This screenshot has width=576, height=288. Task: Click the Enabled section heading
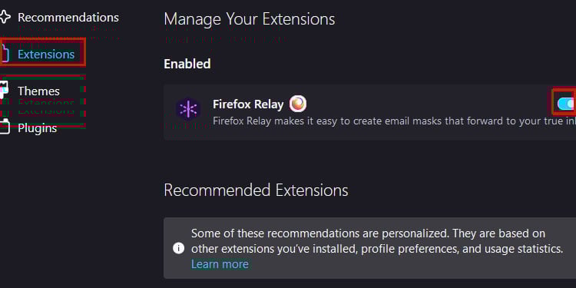pos(187,64)
